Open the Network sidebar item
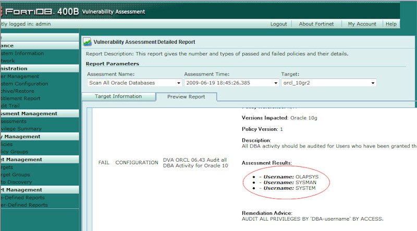This screenshot has width=417, height=231. pyautogui.click(x=7, y=60)
